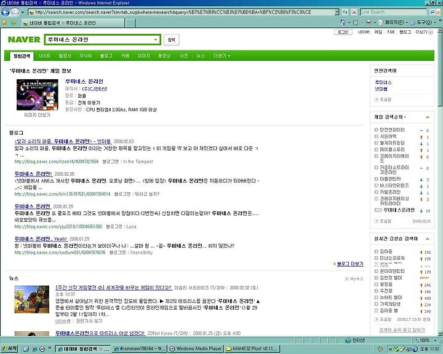Click the Print icon in IE toolbar
Image resolution: width=443 pixels, height=354 pixels.
[x=369, y=22]
